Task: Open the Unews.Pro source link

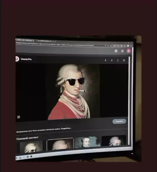Action: tap(26, 59)
